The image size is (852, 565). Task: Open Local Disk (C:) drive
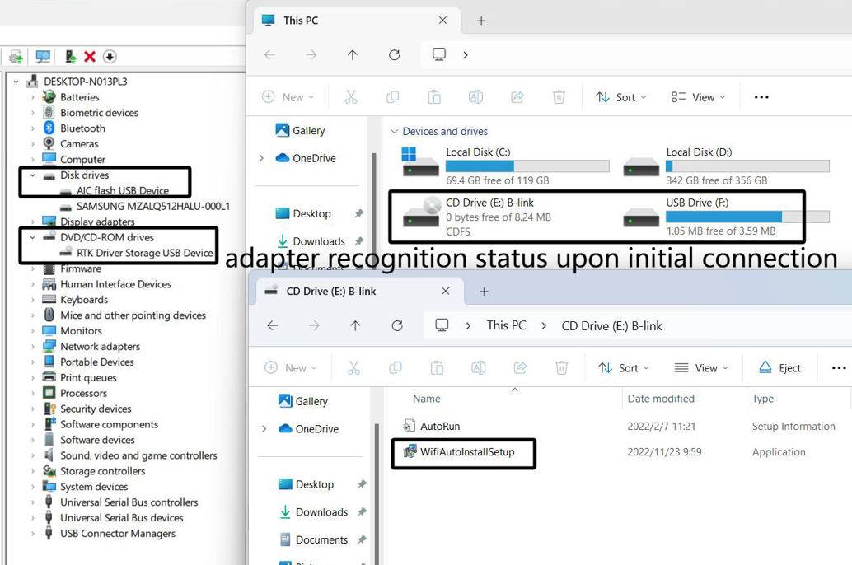[505, 166]
